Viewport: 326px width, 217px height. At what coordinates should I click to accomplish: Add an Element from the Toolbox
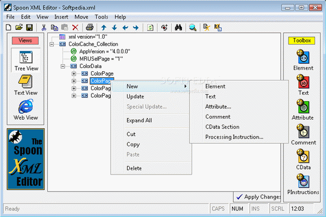click(x=303, y=60)
